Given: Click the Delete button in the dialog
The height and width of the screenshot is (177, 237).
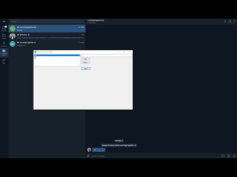Looking at the screenshot, I should coord(85,62).
